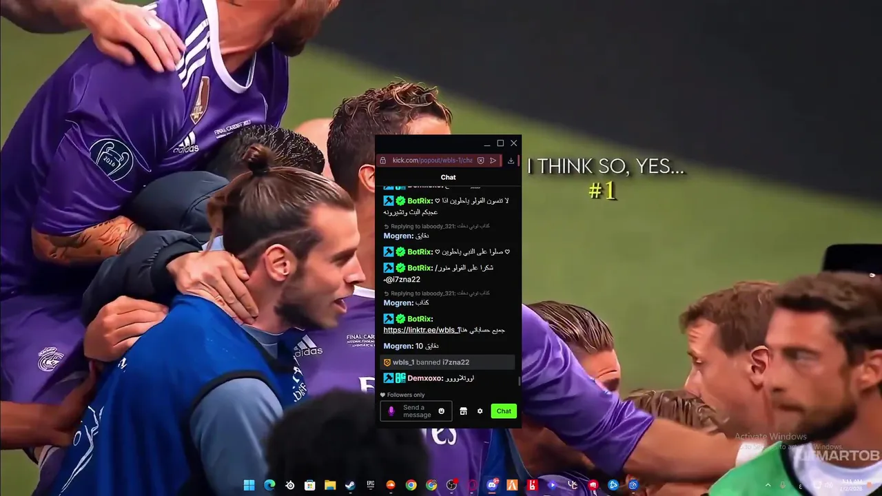Open OBS Studio from taskbar
Viewport: 882px width, 496px height.
[451, 485]
